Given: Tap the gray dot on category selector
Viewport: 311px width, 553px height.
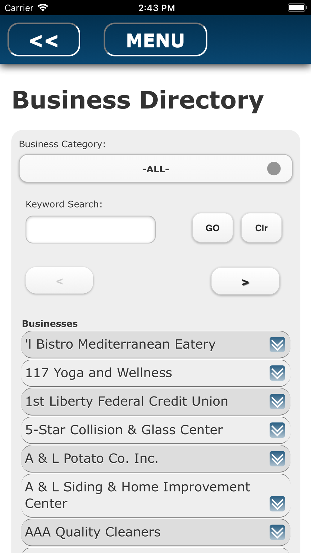Looking at the screenshot, I should tap(274, 169).
